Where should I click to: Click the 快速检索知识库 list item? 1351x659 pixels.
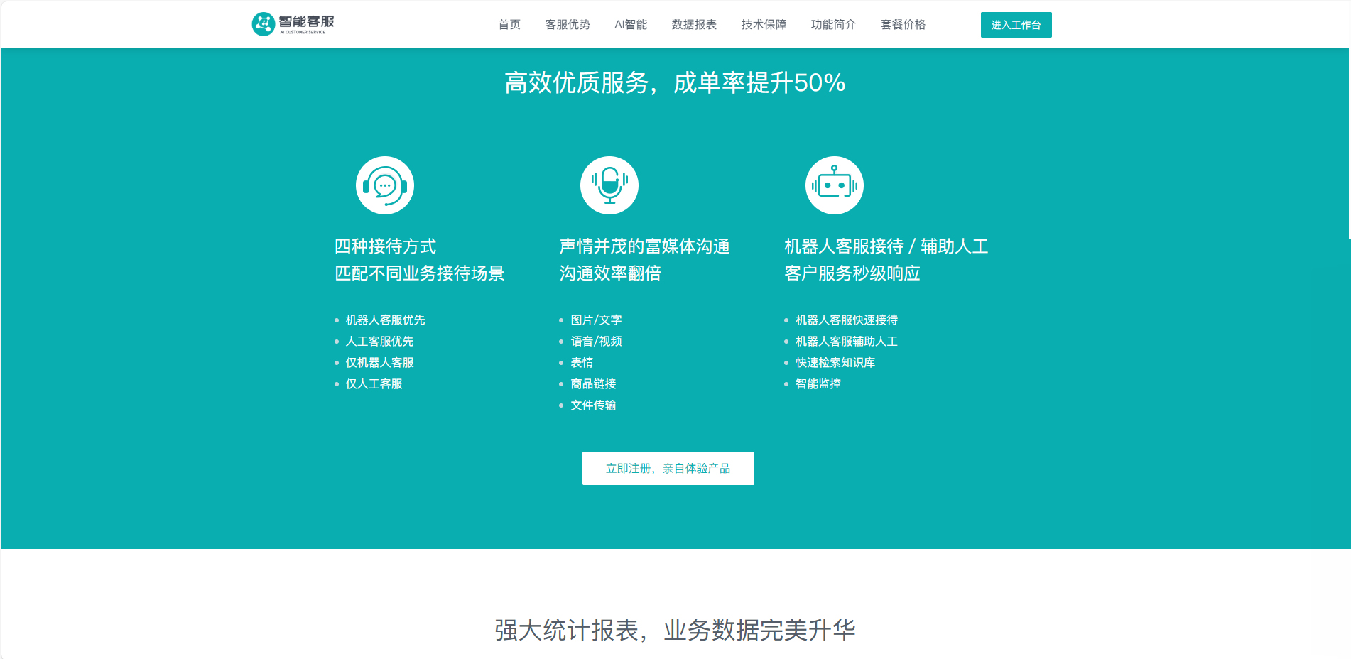coord(835,363)
